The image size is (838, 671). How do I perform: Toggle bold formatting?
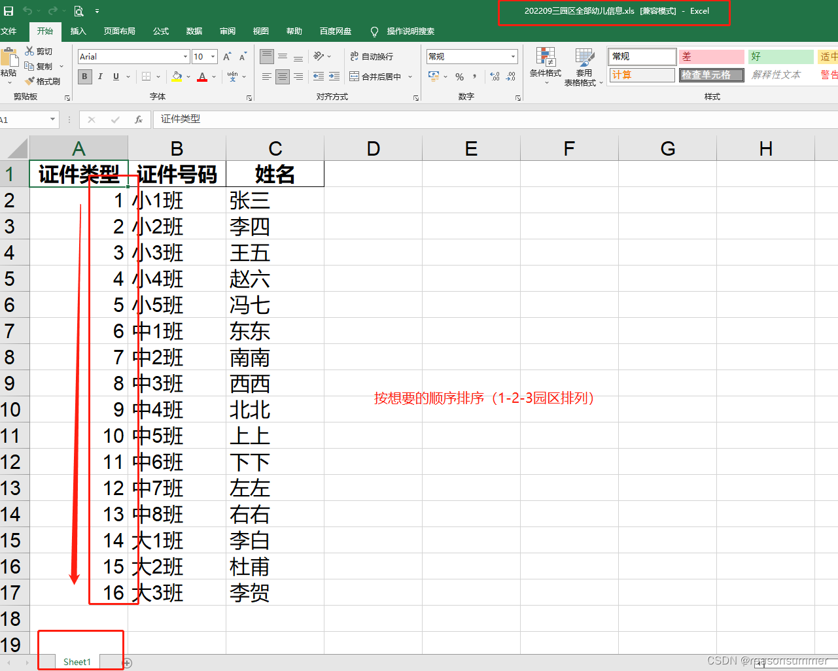(84, 77)
